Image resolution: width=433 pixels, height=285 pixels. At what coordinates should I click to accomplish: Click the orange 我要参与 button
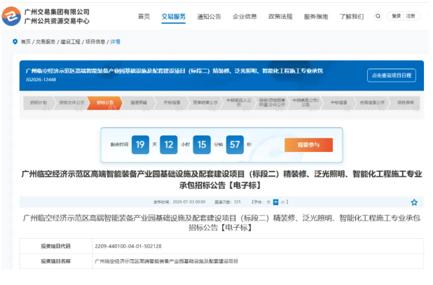pos(308,145)
